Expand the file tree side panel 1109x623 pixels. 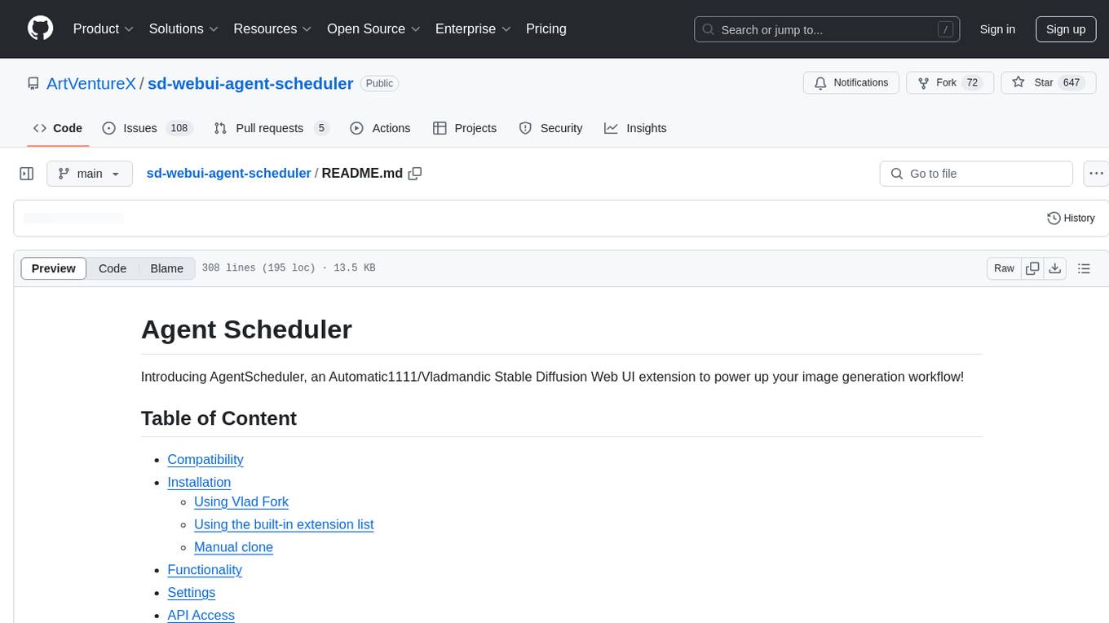[27, 174]
